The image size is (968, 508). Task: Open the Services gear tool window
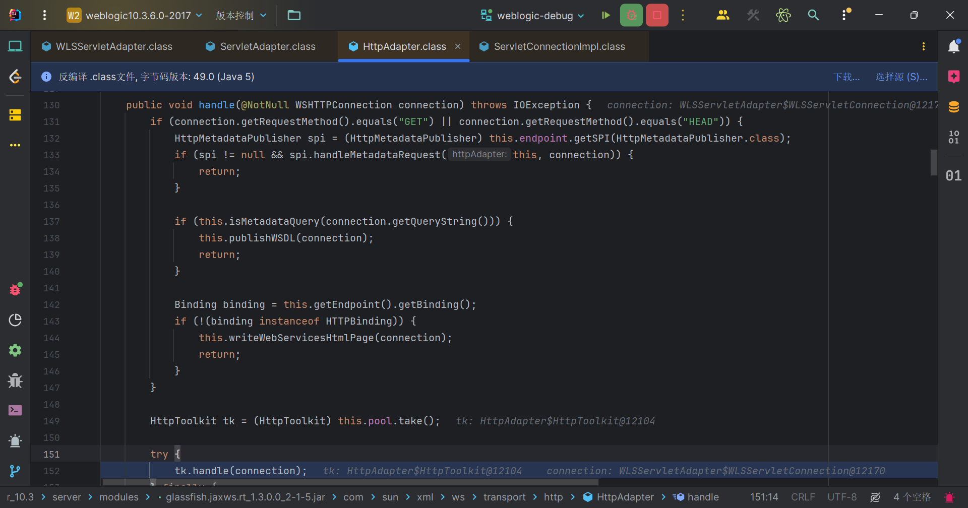point(15,350)
